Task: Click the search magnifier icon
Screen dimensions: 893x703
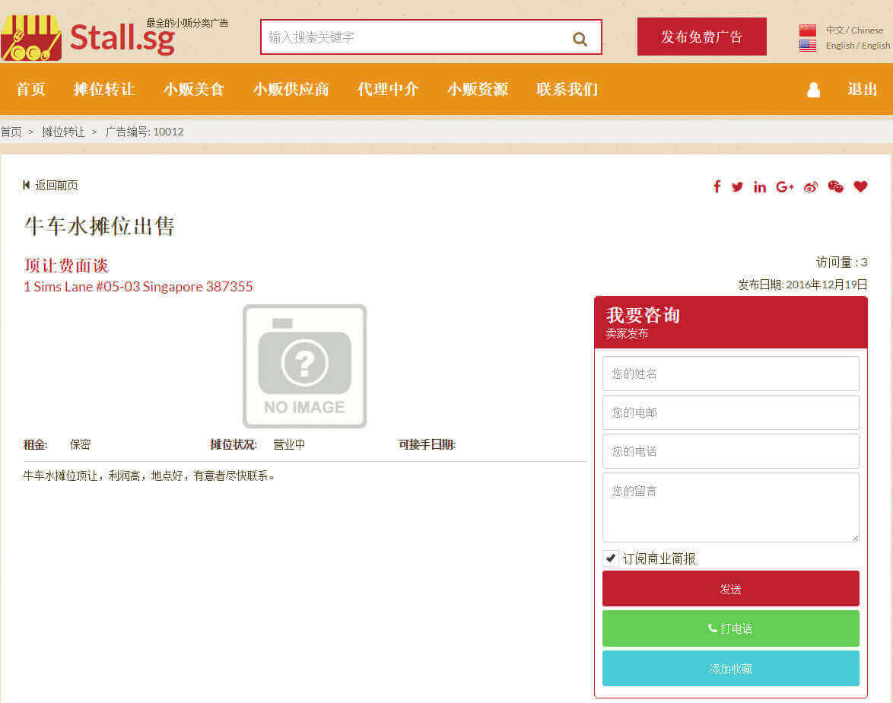Action: pyautogui.click(x=580, y=39)
